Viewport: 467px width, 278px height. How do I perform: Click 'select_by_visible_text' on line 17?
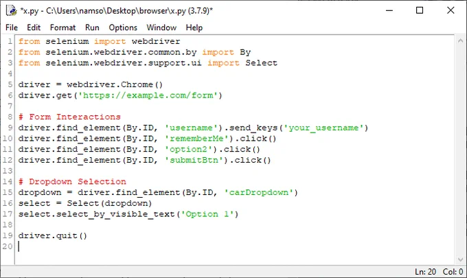pyautogui.click(x=115, y=214)
